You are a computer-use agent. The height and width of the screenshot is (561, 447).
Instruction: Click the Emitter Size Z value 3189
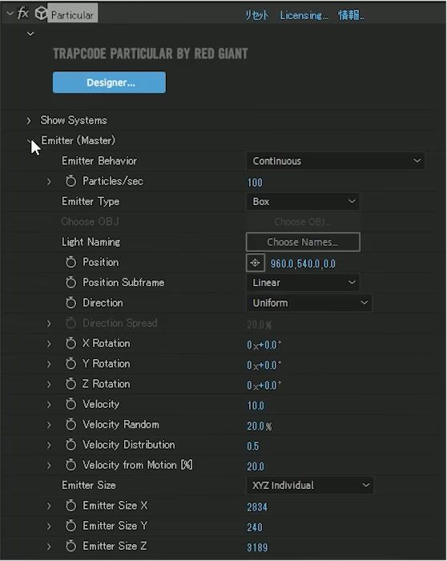[x=257, y=547]
